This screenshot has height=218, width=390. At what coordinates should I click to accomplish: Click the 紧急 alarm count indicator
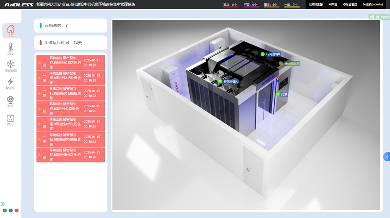point(230,4)
